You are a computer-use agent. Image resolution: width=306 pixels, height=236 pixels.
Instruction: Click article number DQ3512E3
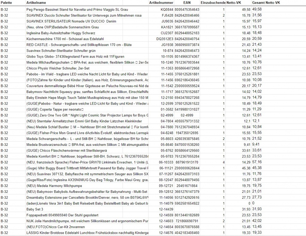pos(165,39)
